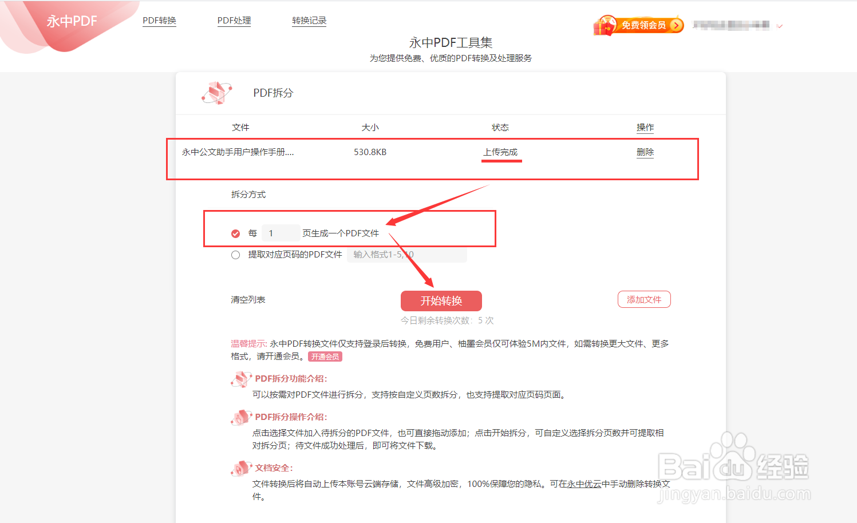Click the 操作 column header

pos(645,128)
